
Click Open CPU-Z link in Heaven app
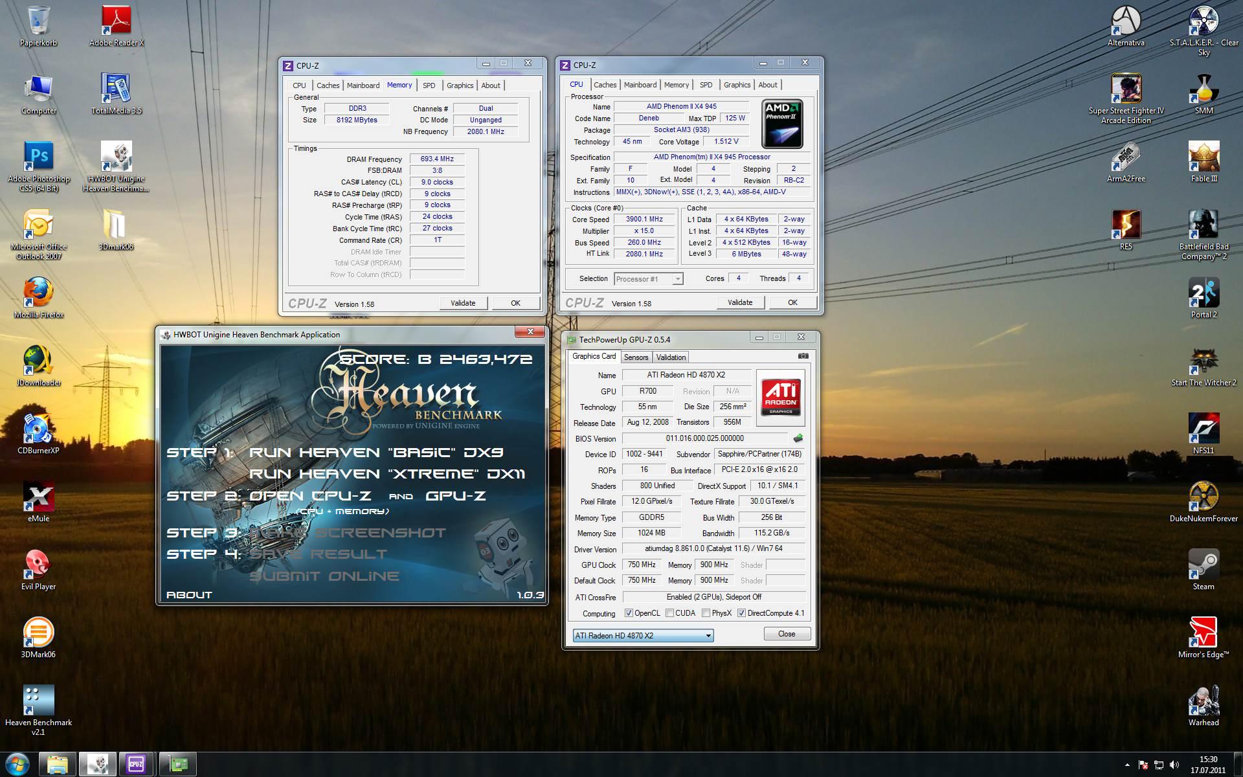(310, 496)
